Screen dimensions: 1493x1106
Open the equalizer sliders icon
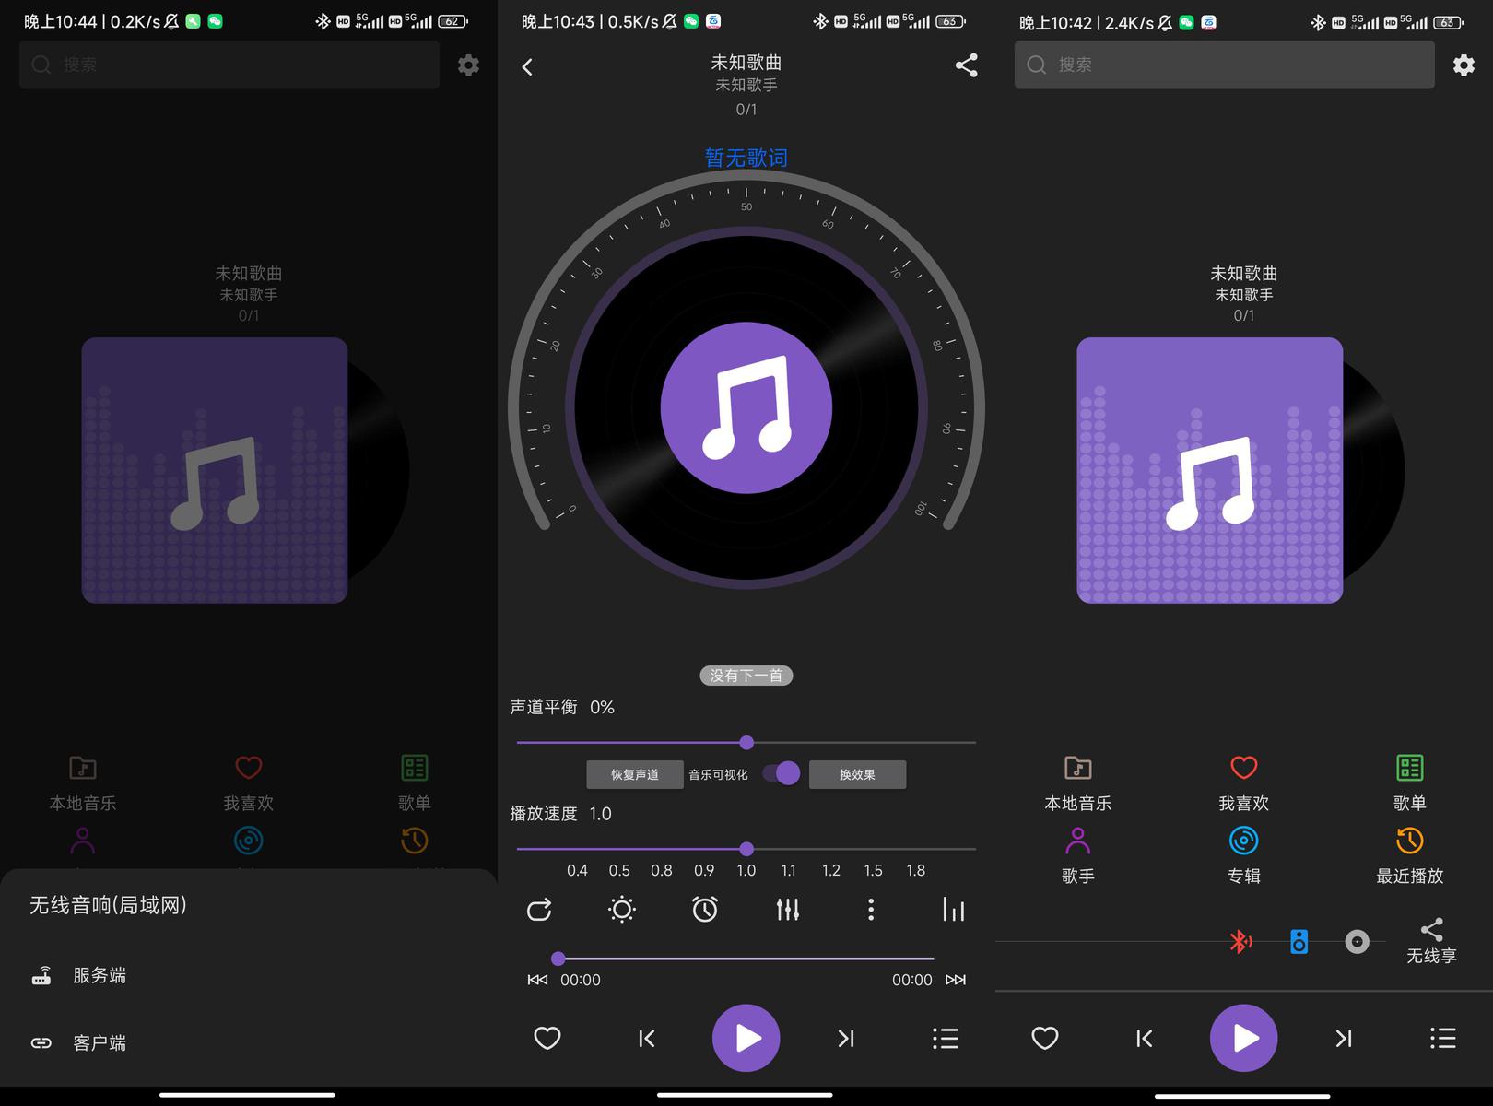tap(788, 910)
